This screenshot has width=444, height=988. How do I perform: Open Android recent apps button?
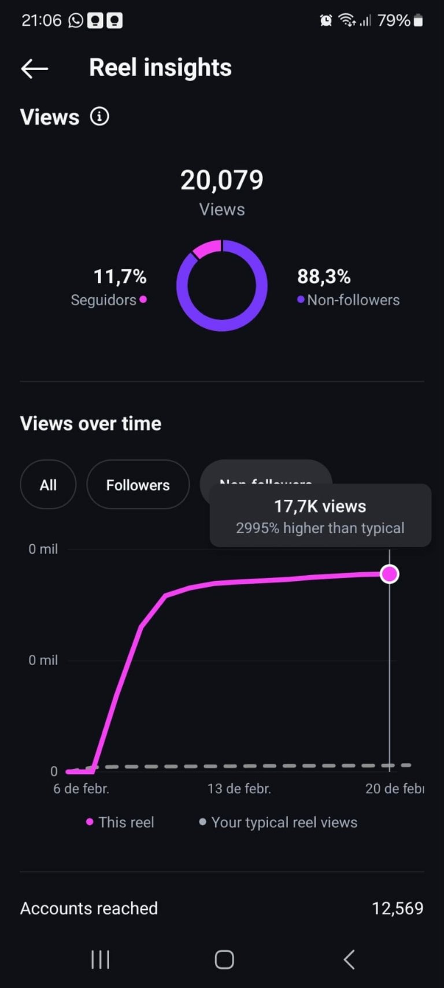[x=100, y=960]
